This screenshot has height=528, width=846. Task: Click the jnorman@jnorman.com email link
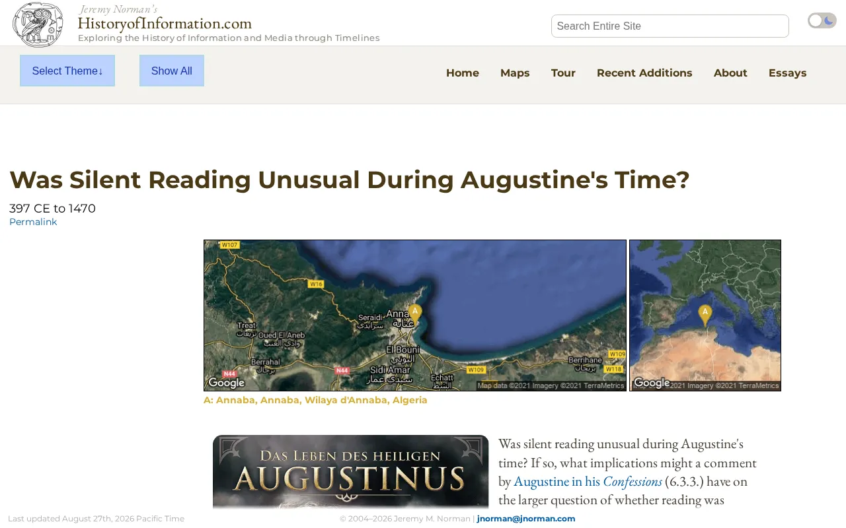(x=526, y=519)
